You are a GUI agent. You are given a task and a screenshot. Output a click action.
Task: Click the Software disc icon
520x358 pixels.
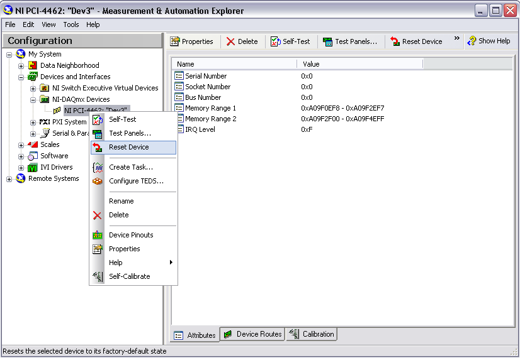point(33,156)
